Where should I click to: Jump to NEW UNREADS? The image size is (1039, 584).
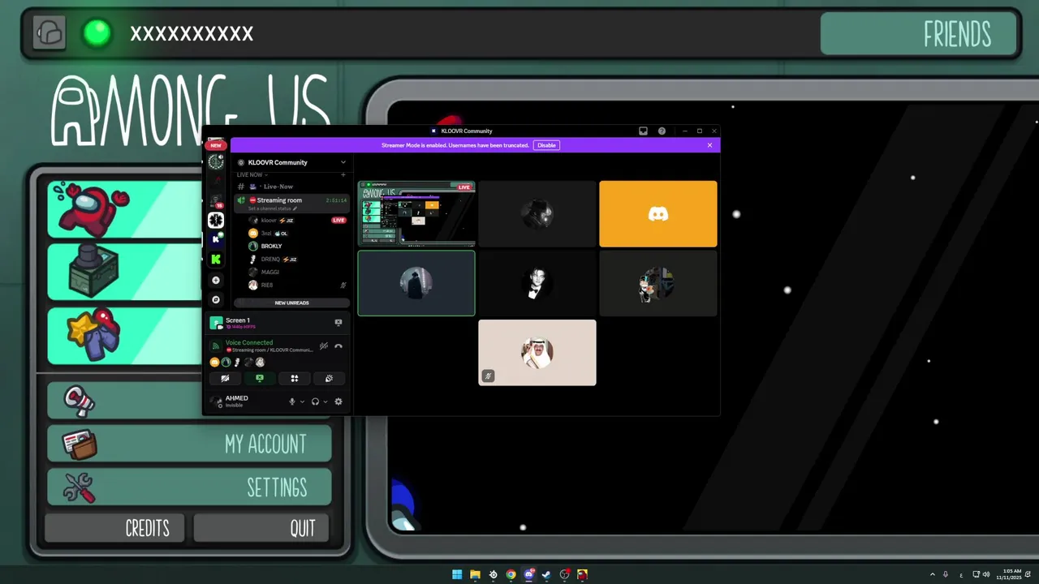point(291,303)
